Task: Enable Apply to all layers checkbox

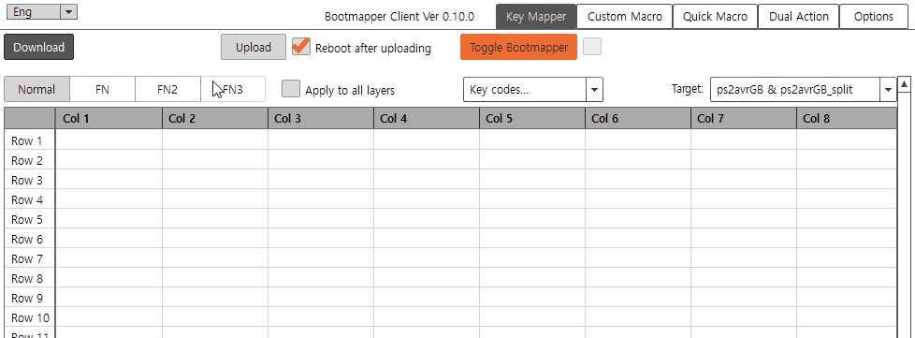Action: coord(291,89)
